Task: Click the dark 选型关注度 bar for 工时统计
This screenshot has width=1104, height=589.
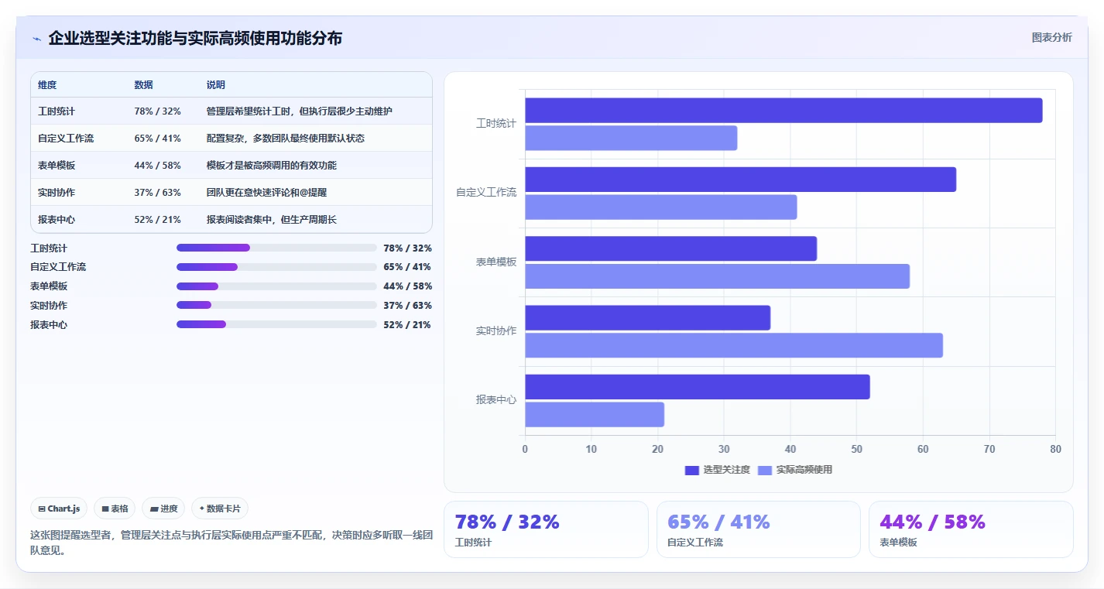Action: pyautogui.click(x=783, y=111)
